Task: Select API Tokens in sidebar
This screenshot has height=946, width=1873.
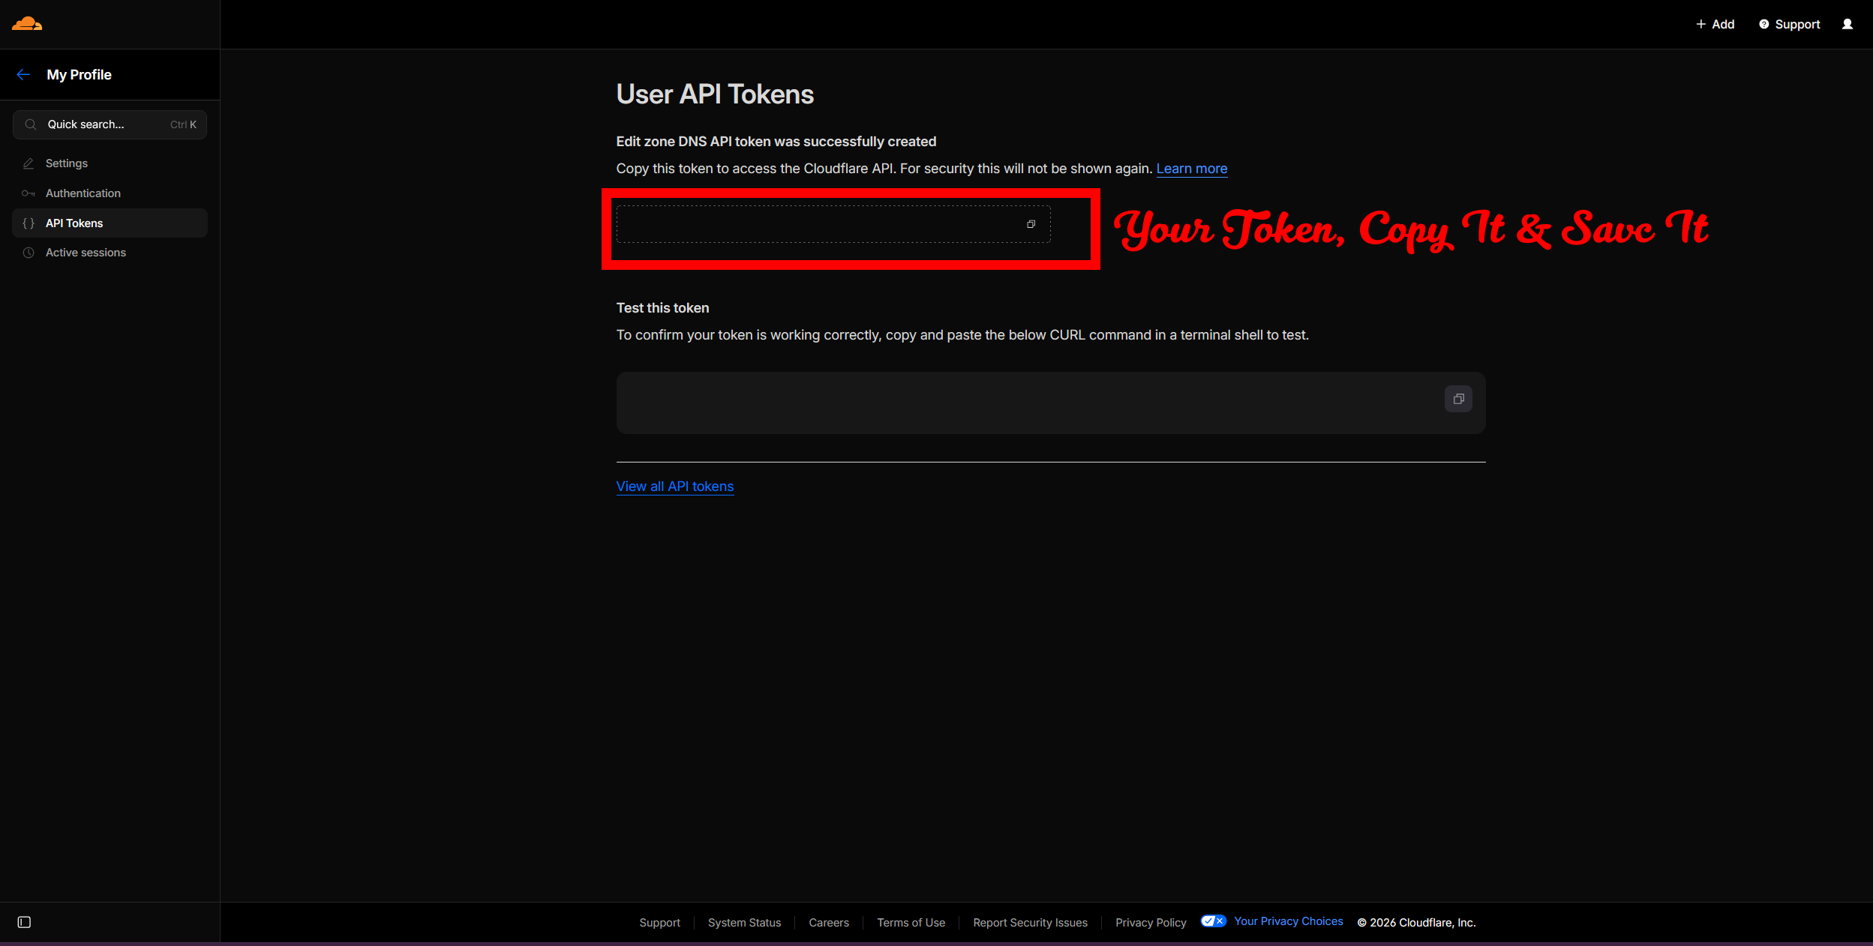Action: coord(74,223)
